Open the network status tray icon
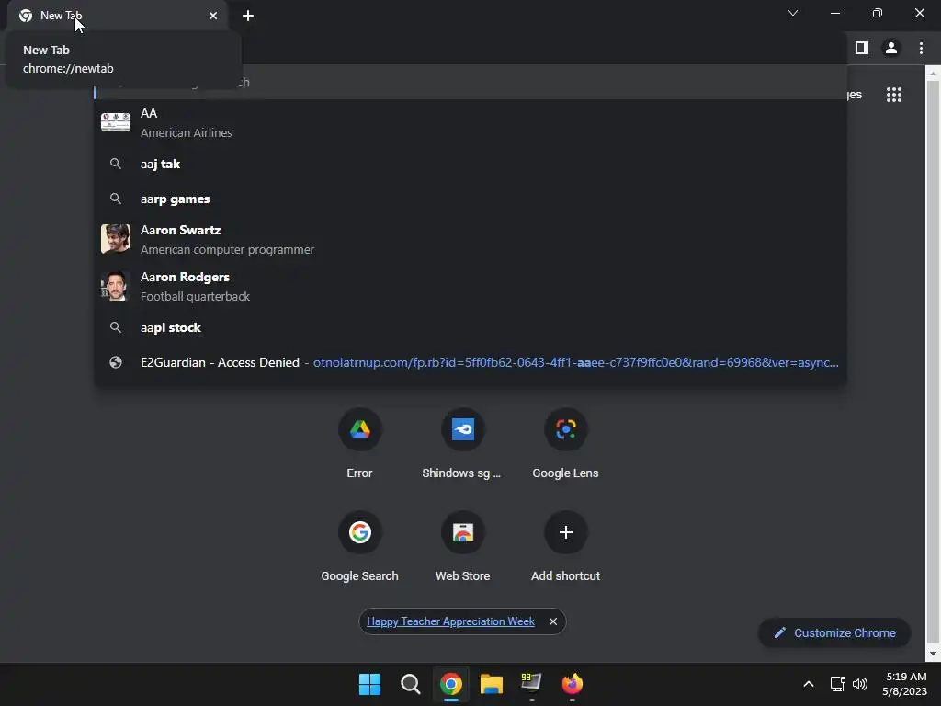 [x=838, y=684]
